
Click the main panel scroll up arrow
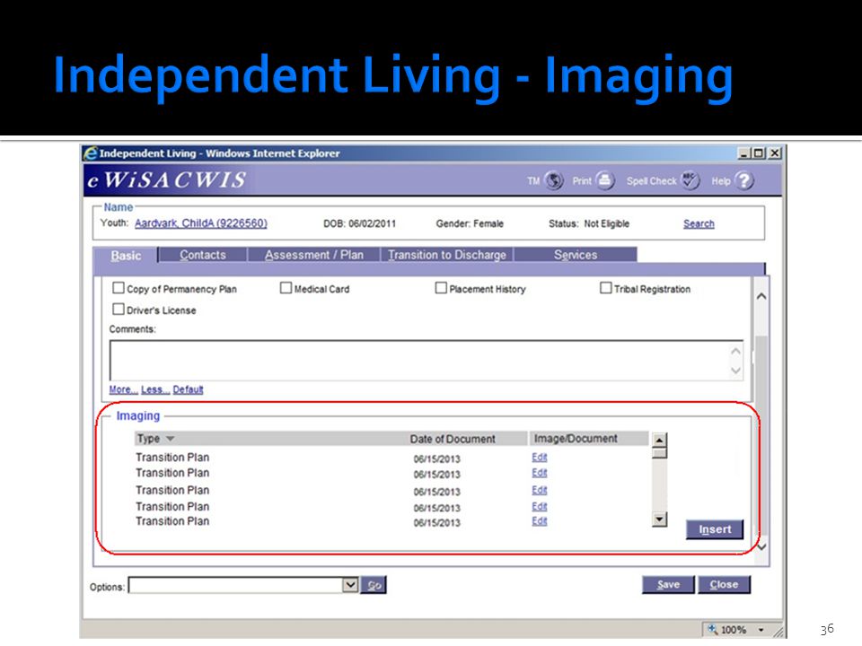point(761,296)
